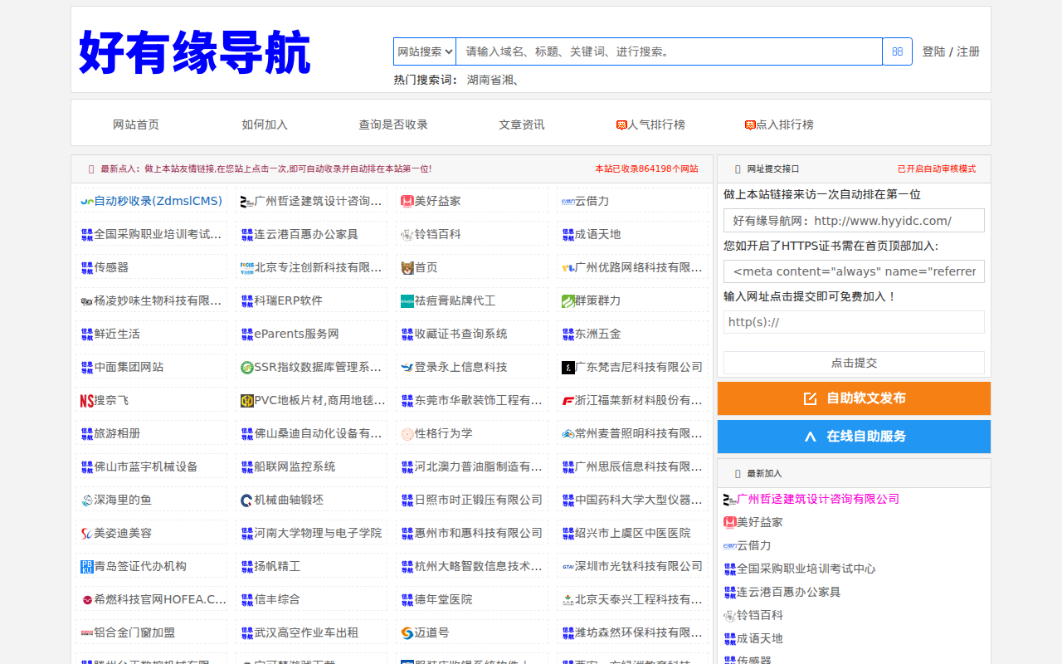Image resolution: width=1062 pixels, height=664 pixels.
Task: Go to 网站首页 menu item
Action: (136, 124)
